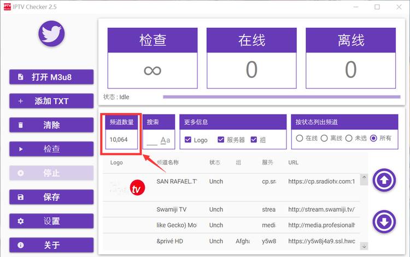The width and height of the screenshot is (410, 257).
Task: Uncheck the Logo checkbox
Action: (x=188, y=140)
